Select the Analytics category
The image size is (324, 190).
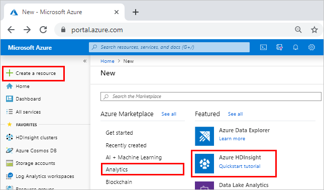[143, 169]
